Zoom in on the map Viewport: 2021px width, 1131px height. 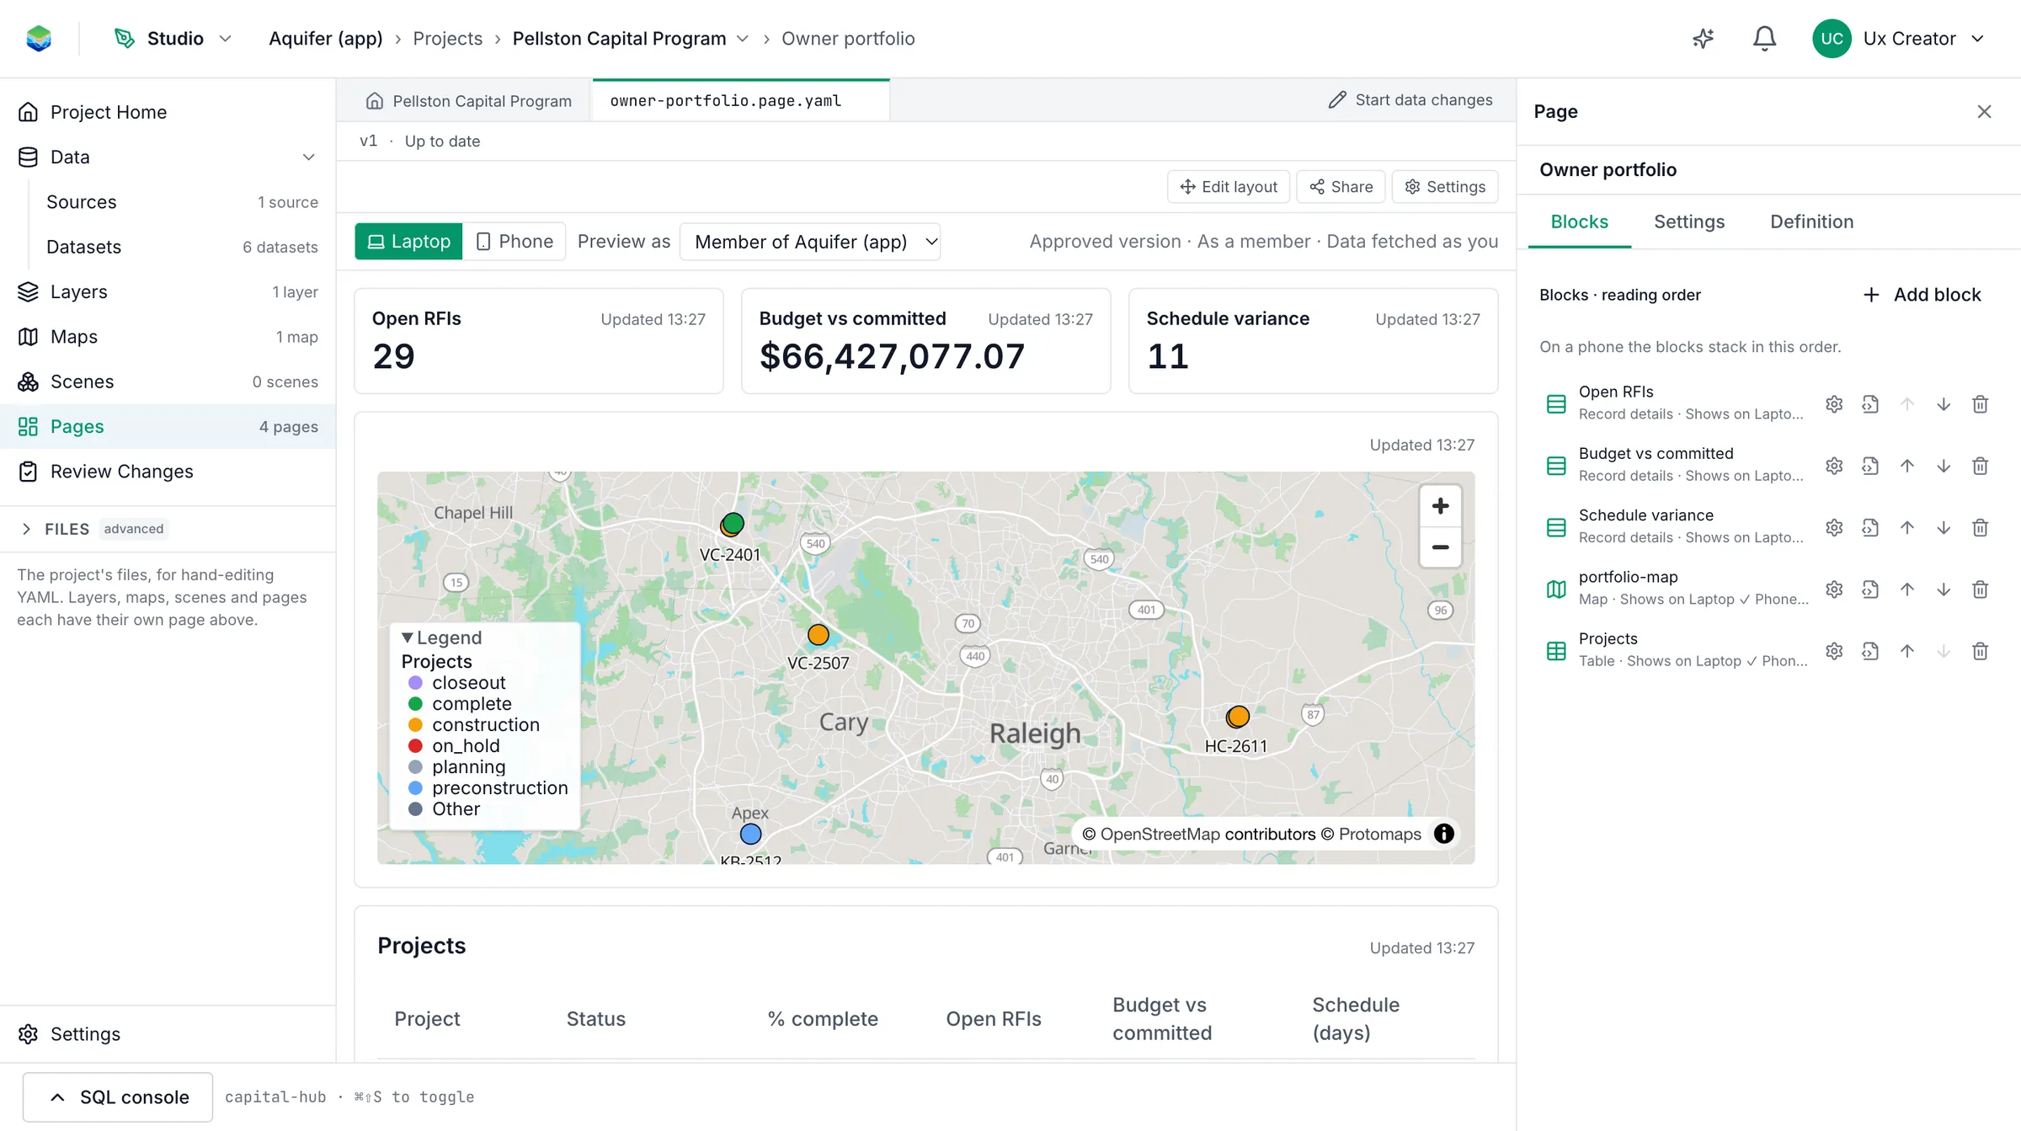pos(1440,506)
